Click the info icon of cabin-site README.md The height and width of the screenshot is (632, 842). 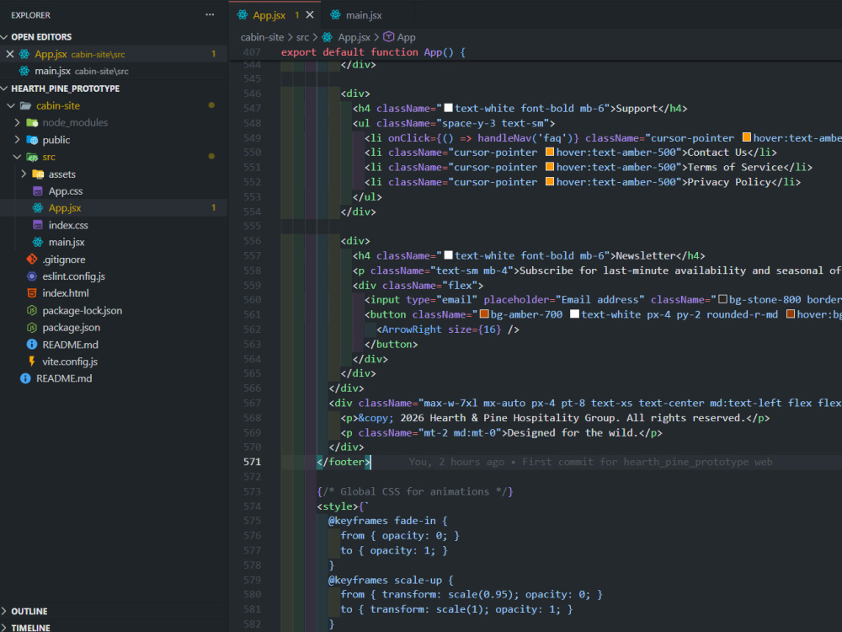[32, 345]
